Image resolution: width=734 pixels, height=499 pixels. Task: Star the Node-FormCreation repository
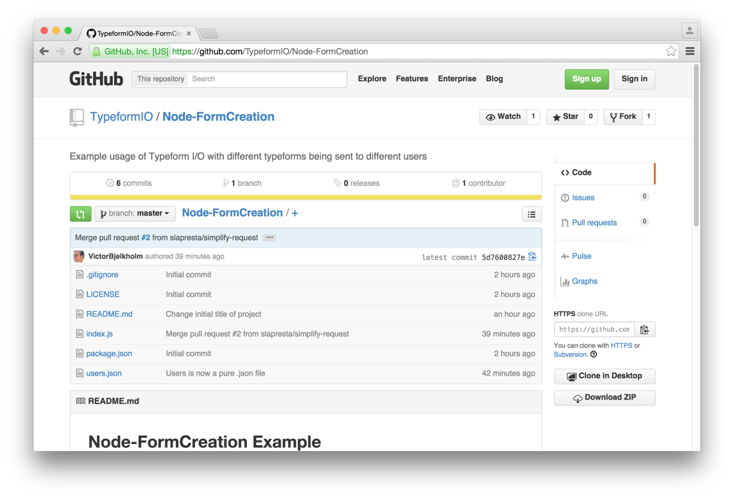[565, 116]
